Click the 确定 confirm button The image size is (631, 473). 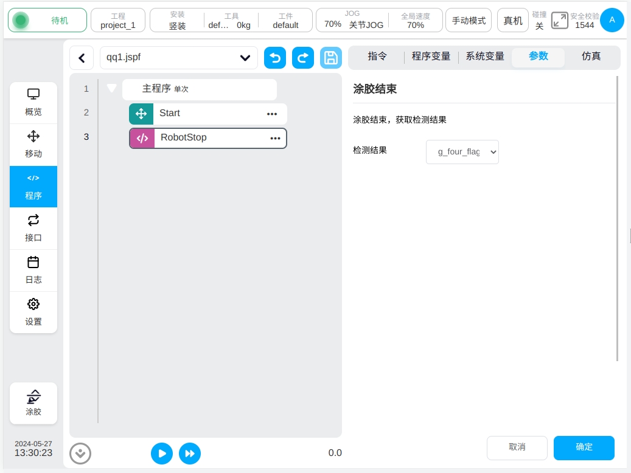584,447
